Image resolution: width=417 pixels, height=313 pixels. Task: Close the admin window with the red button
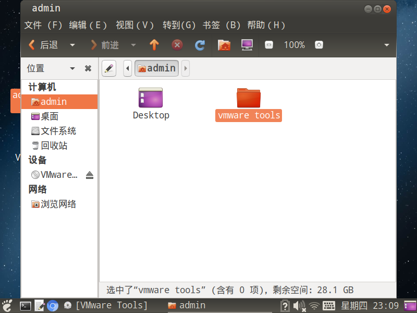pyautogui.click(x=387, y=9)
